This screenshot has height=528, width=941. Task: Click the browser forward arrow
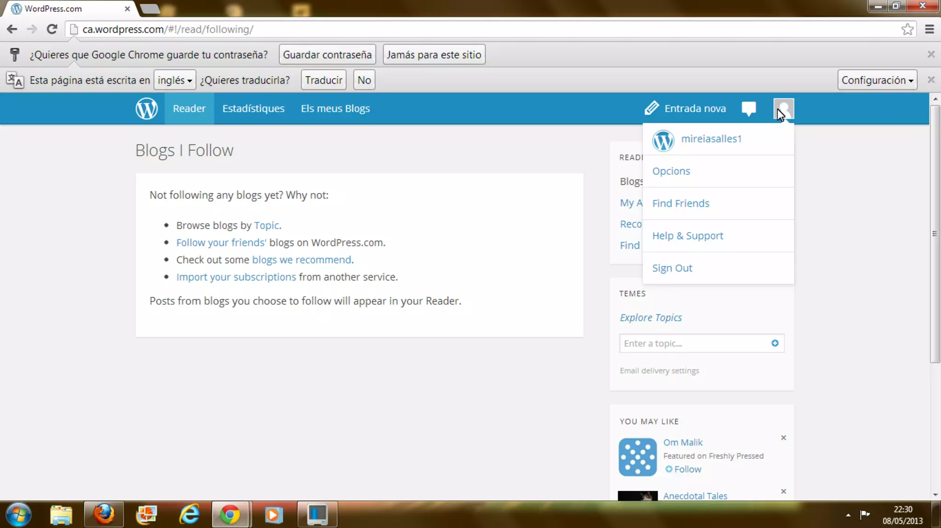(x=32, y=29)
